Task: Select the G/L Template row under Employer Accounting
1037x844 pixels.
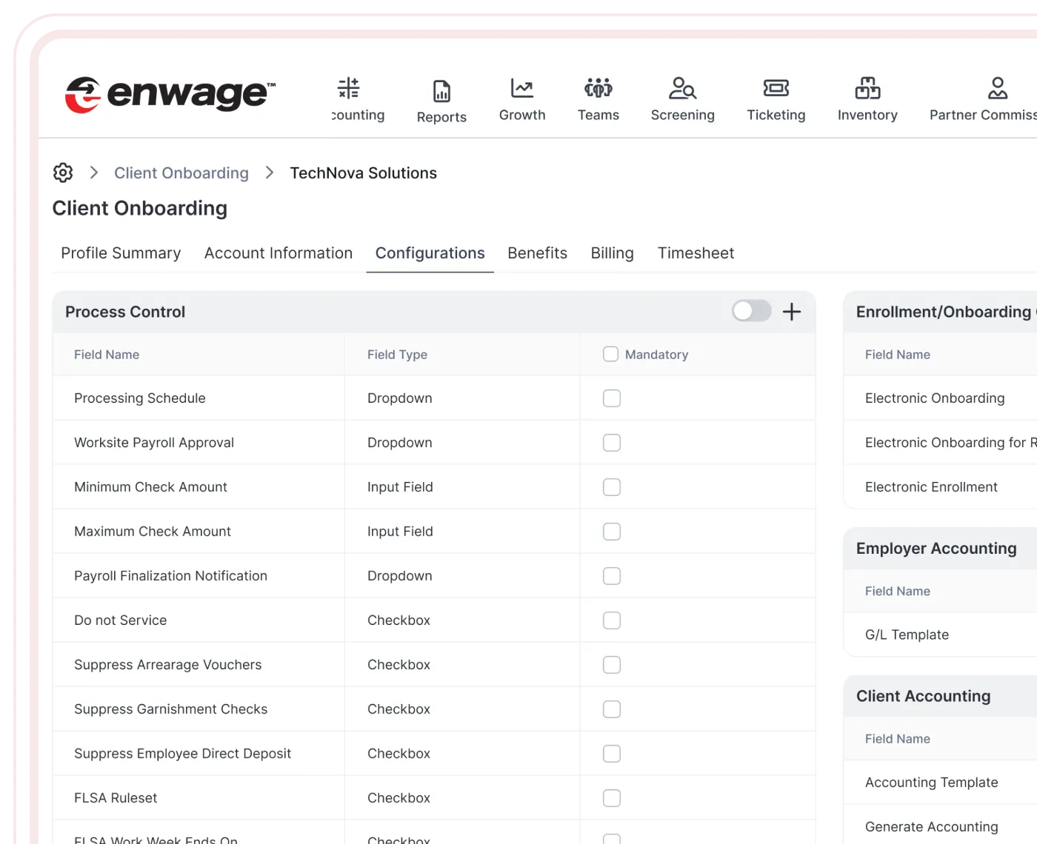Action: tap(907, 634)
